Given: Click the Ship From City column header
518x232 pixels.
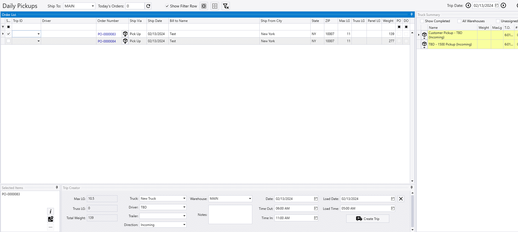Looking at the screenshot, I should tap(271, 21).
